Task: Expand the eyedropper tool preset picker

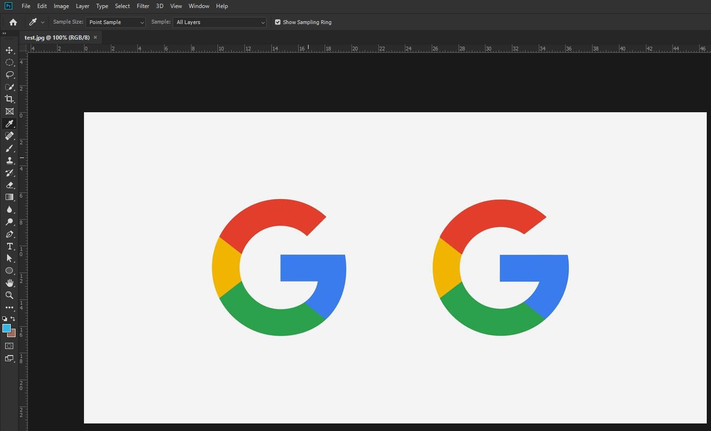Action: pyautogui.click(x=42, y=22)
